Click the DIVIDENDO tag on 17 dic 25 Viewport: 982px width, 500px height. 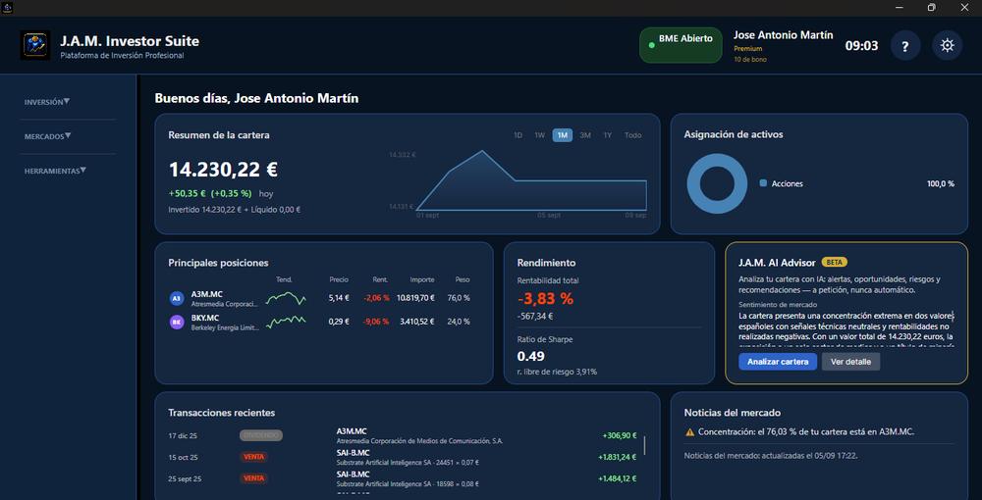[260, 435]
